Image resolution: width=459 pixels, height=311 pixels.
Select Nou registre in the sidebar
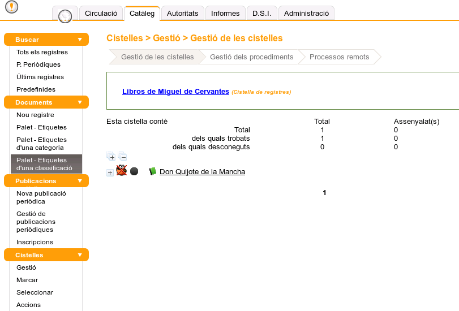[35, 115]
